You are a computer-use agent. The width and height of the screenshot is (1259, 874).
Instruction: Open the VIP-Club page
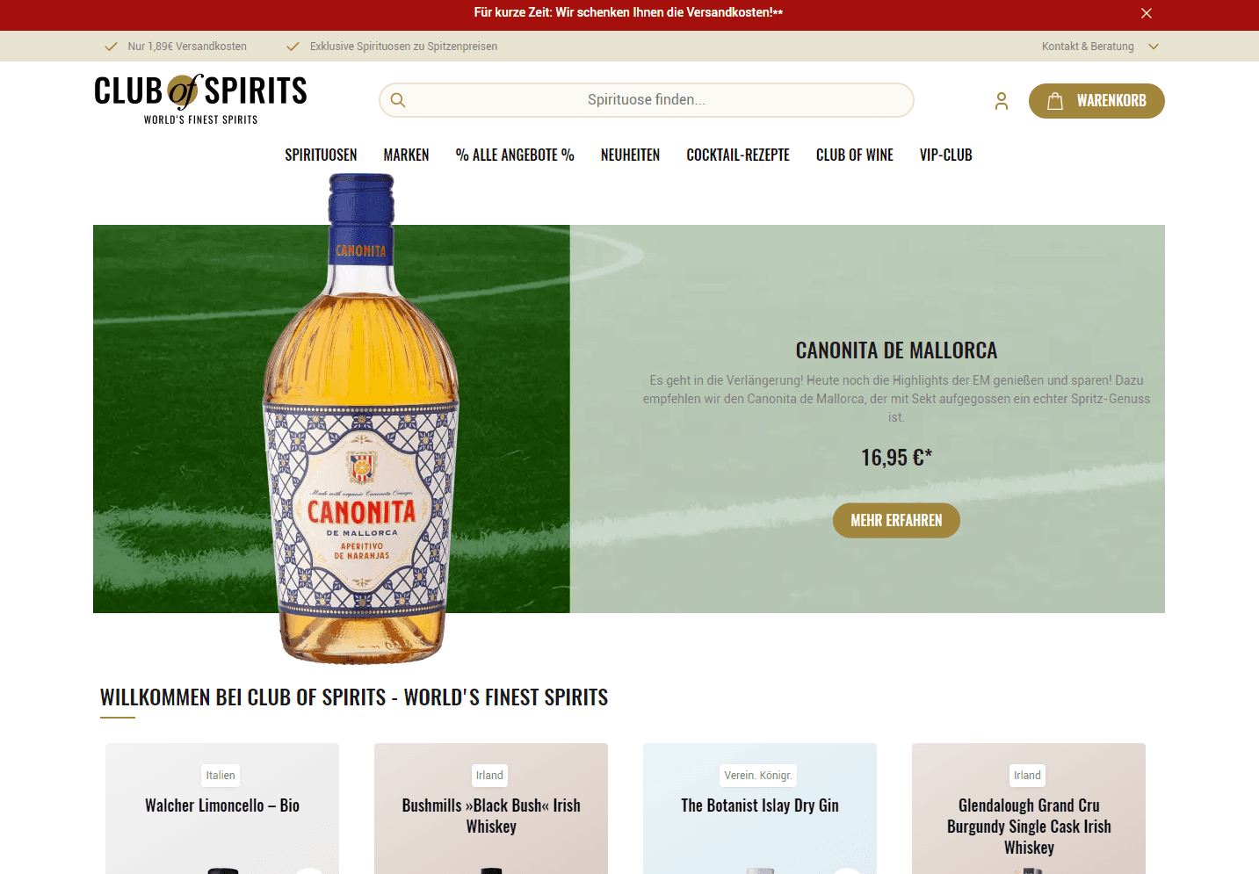(x=945, y=155)
